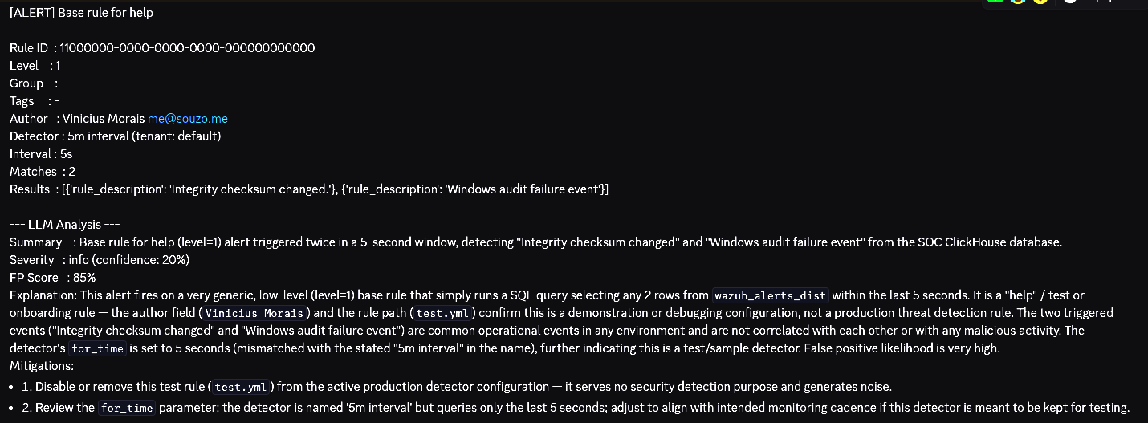Click the Mitigations: label
Viewport: 1148px width, 423px height.
coord(40,366)
